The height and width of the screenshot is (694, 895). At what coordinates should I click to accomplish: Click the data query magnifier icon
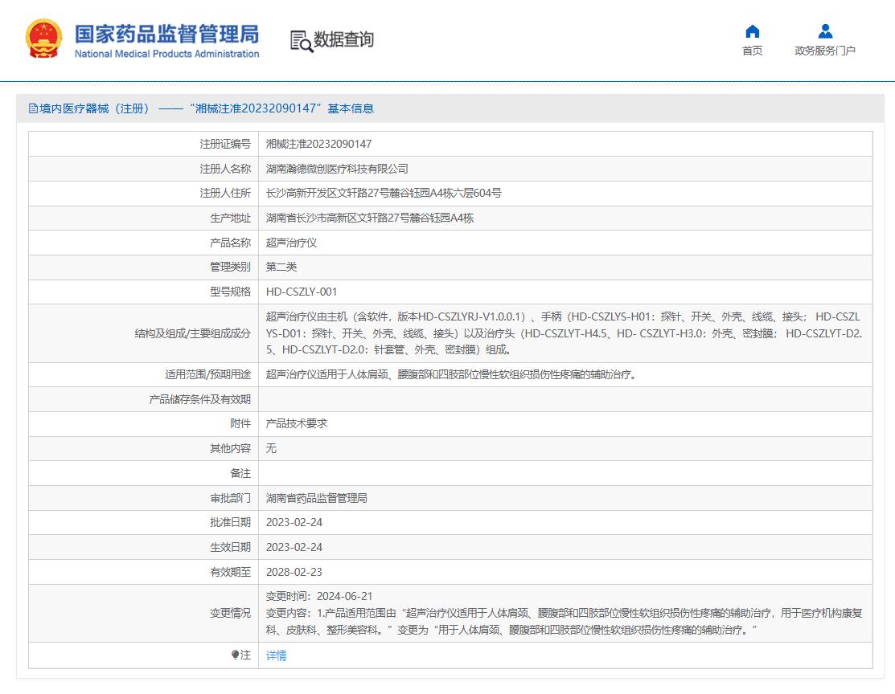click(302, 41)
